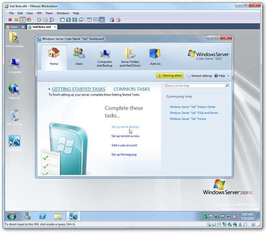Launch PowerShell from the taskbar
Viewport: 267px width, 233px height.
(x=43, y=216)
